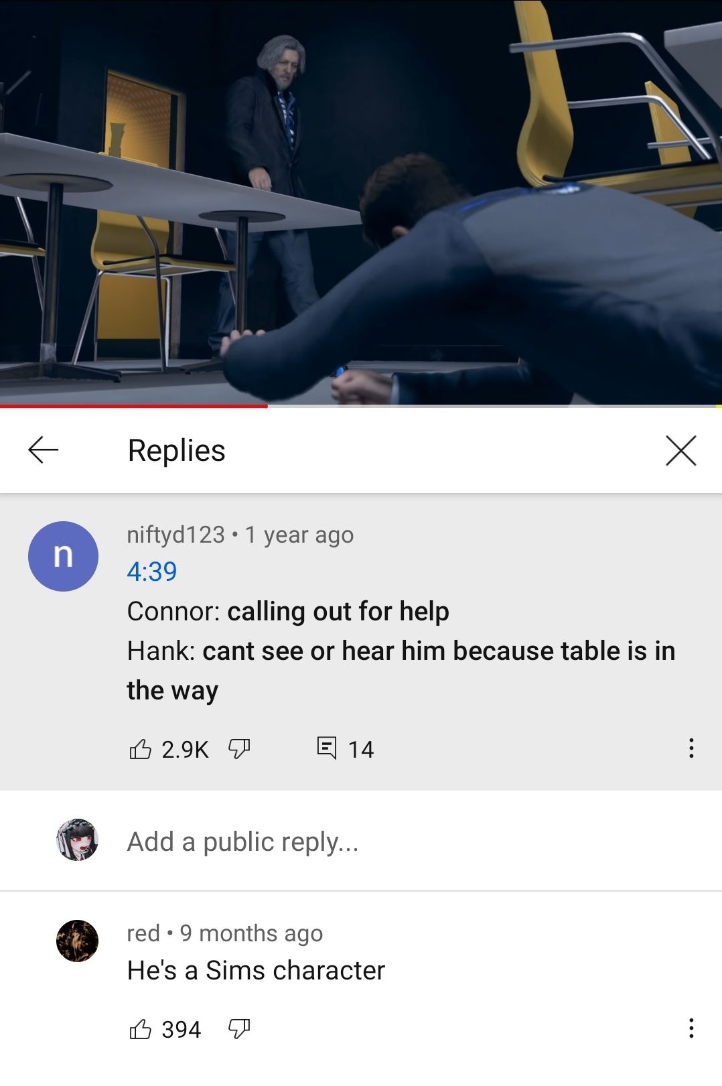Open the 14 replies icon
Screen dimensions: 722x1086
tap(326, 748)
